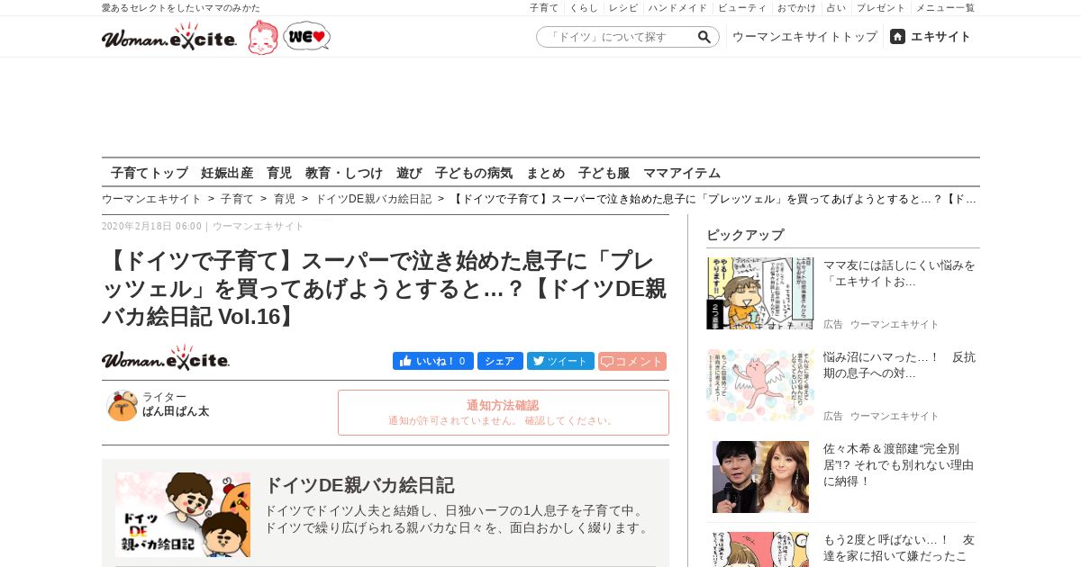
Task: Open エキサイト link in header
Action: point(940,37)
